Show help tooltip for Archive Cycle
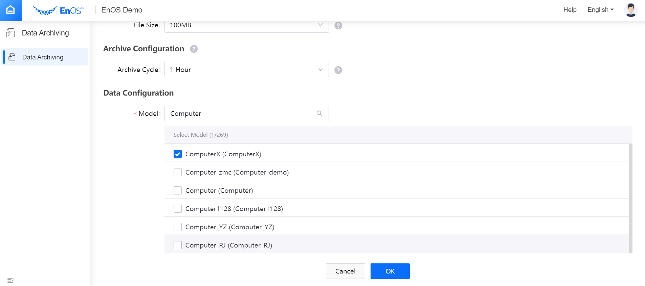Image resolution: width=645 pixels, height=286 pixels. (338, 70)
